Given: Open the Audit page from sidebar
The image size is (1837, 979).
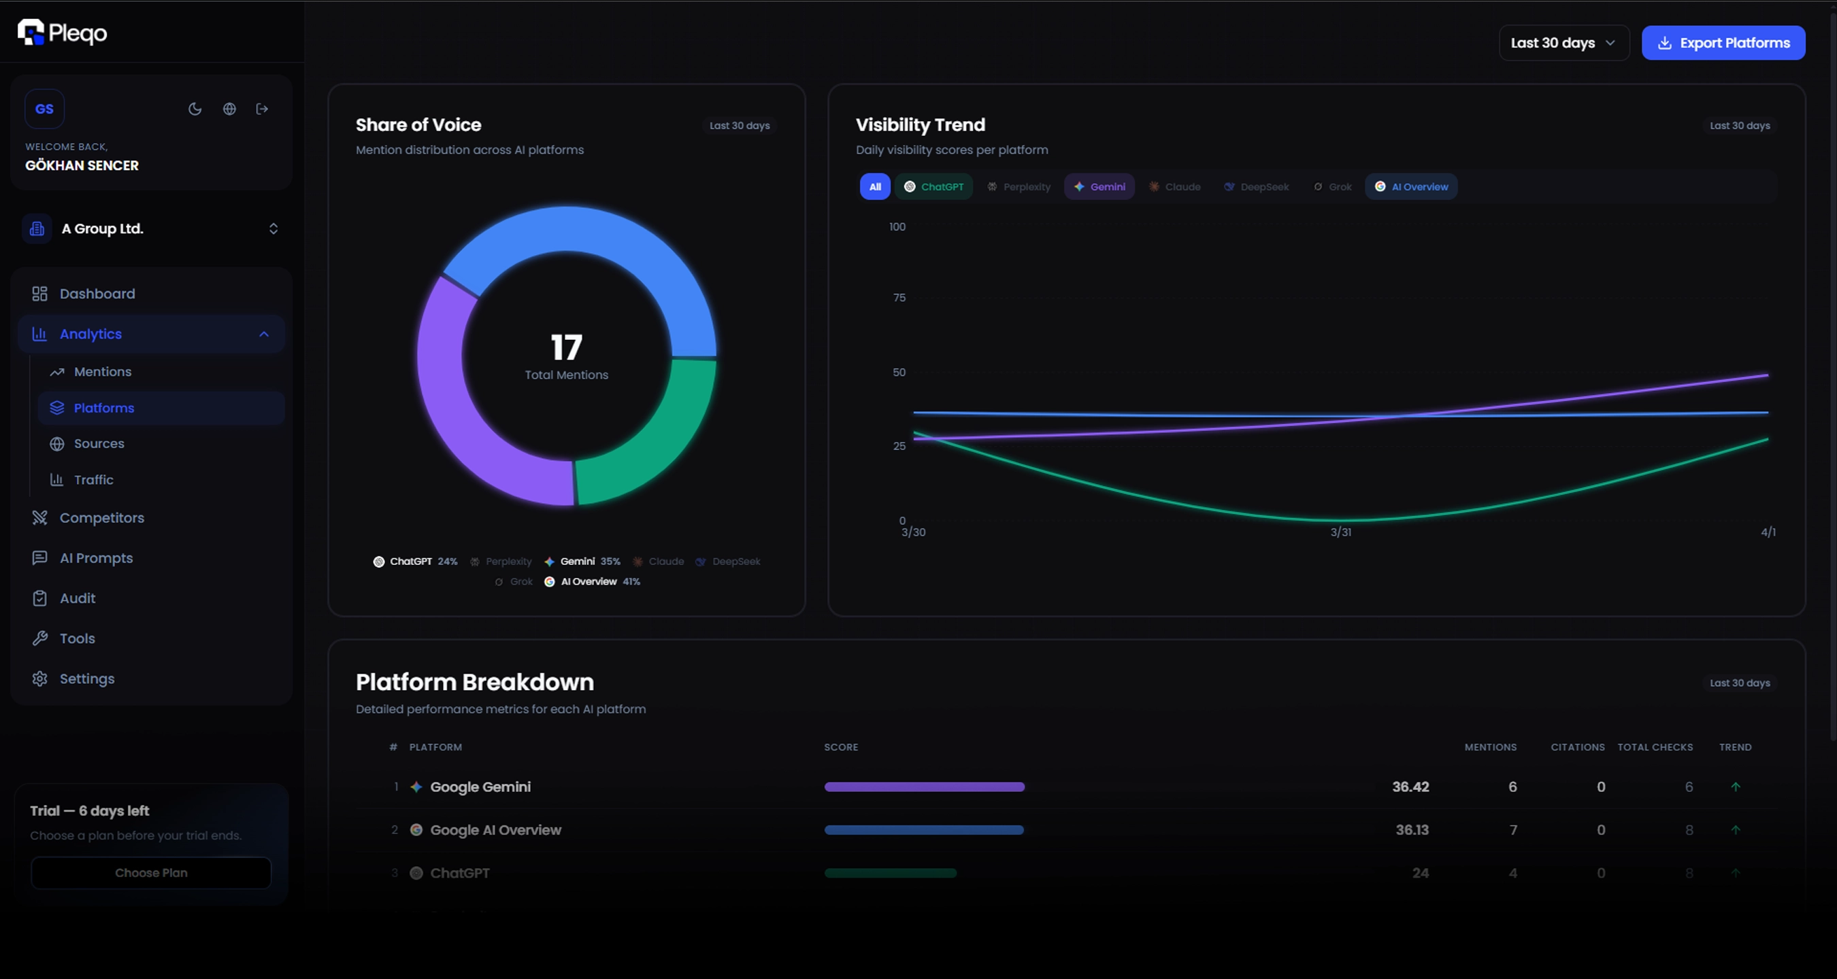Looking at the screenshot, I should coord(78,598).
